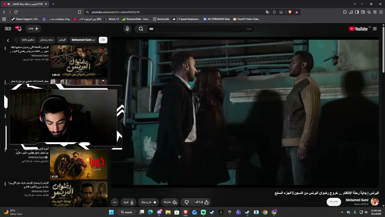Focus the YouTube search field
This screenshot has width=385, height=217.
(201, 29)
